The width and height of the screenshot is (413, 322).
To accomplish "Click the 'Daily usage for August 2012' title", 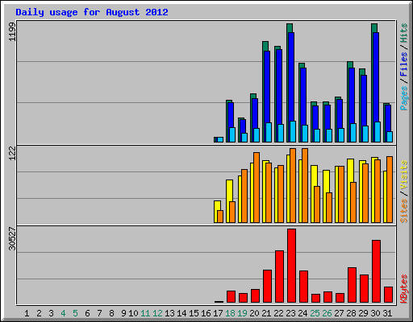I will click(92, 12).
